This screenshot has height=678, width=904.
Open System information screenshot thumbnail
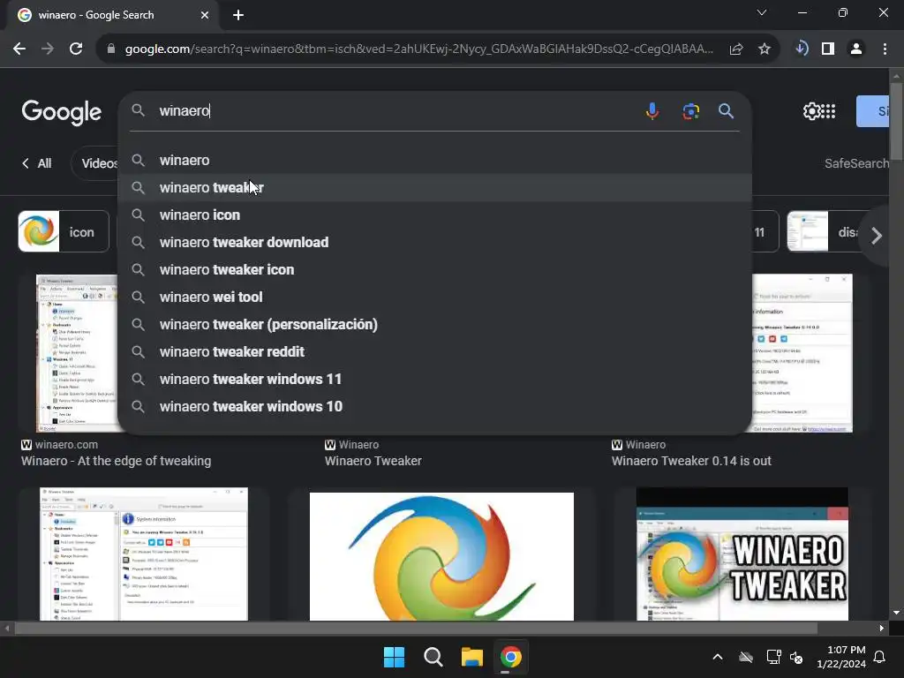144,554
